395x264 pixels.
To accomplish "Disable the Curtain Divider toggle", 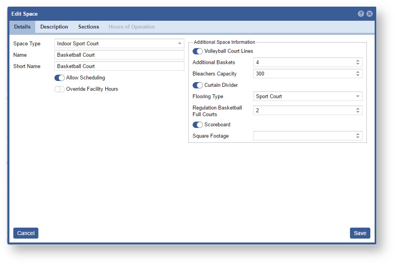I will pos(198,85).
